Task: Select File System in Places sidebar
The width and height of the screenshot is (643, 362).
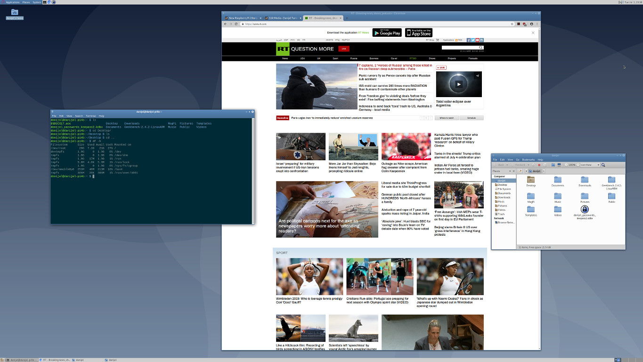Action: 504,189
